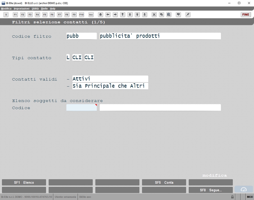Image resolution: width=254 pixels, height=200 pixels.
Task: Click the F8 toolbar key
Action: point(67,15)
